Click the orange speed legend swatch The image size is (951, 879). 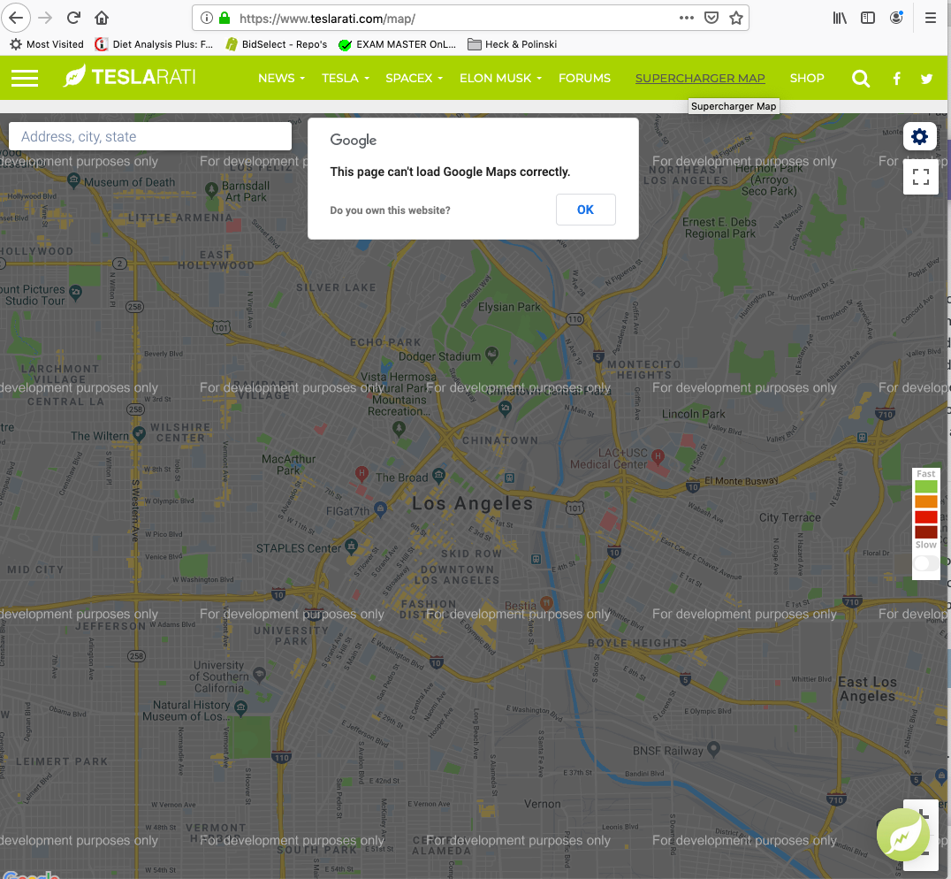point(925,501)
